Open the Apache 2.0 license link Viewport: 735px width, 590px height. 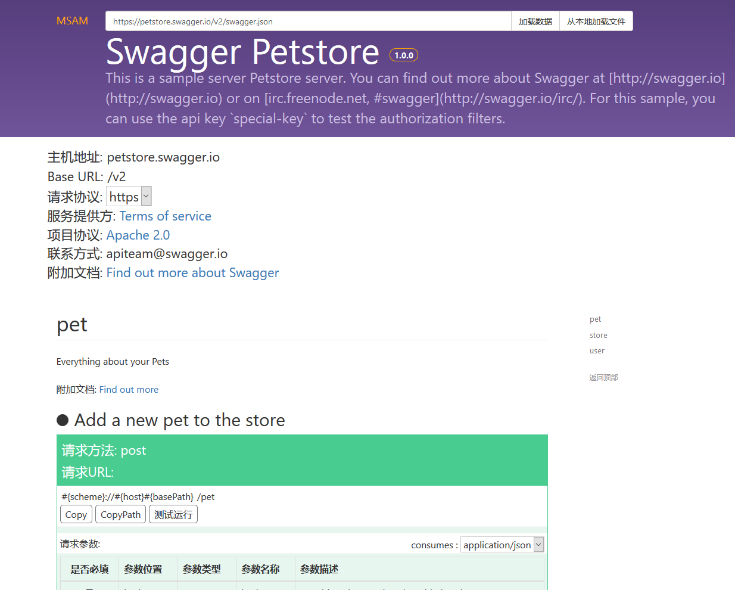(x=138, y=235)
